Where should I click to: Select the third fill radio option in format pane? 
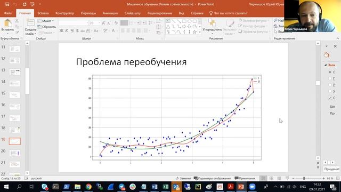click(x=330, y=85)
